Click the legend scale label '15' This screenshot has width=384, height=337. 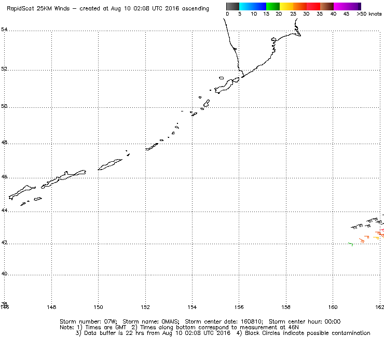266,14
